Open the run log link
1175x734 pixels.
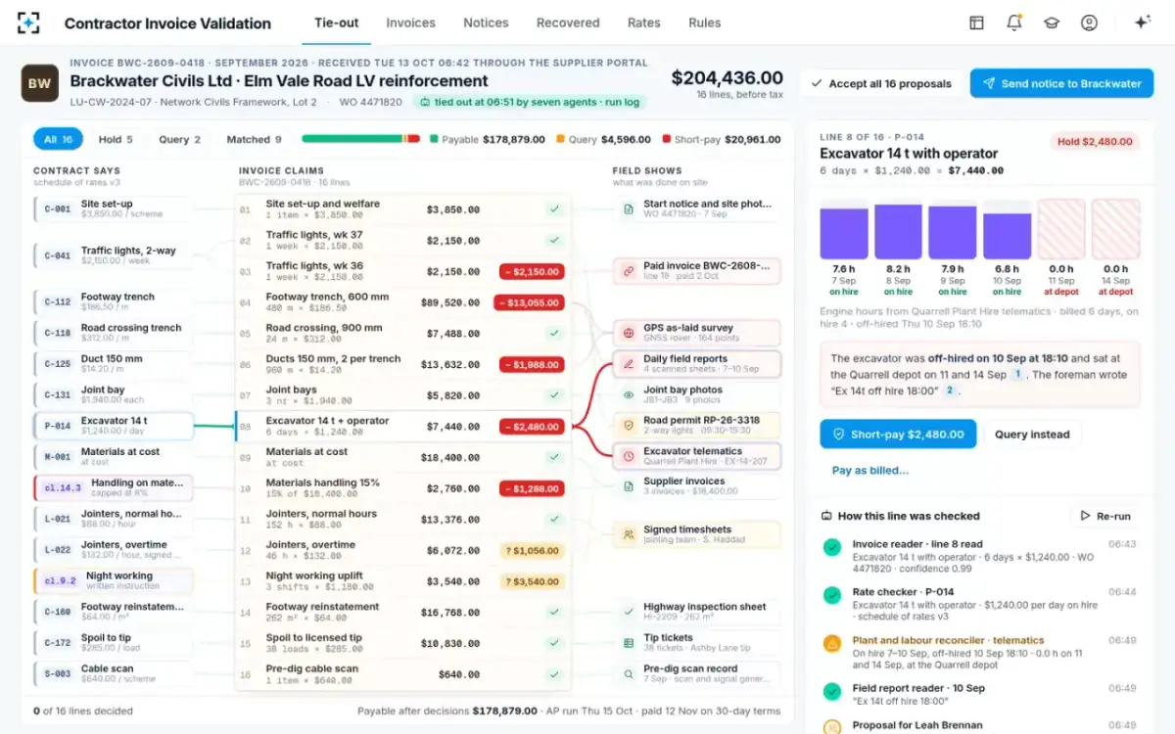click(x=621, y=102)
